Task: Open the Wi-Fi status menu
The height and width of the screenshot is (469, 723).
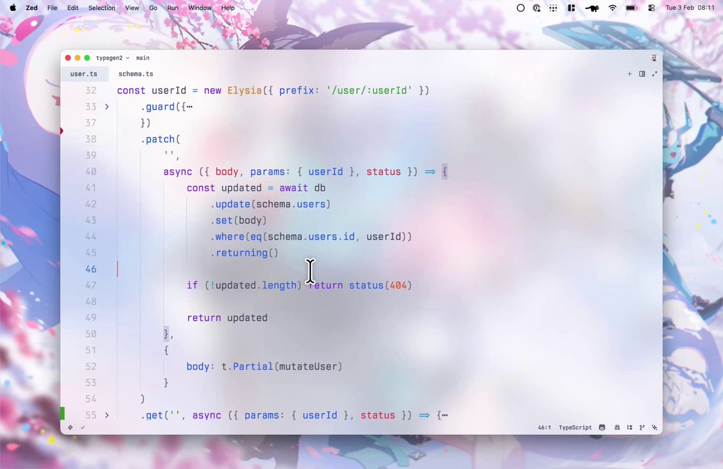Action: click(612, 8)
